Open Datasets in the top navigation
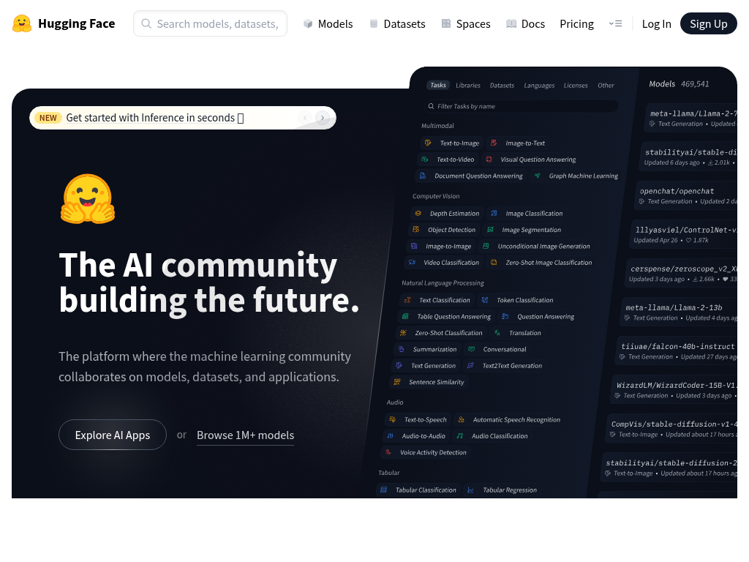The height and width of the screenshot is (562, 749). point(397,24)
